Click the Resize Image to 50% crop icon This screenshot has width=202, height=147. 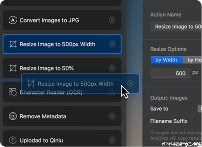(x=13, y=68)
